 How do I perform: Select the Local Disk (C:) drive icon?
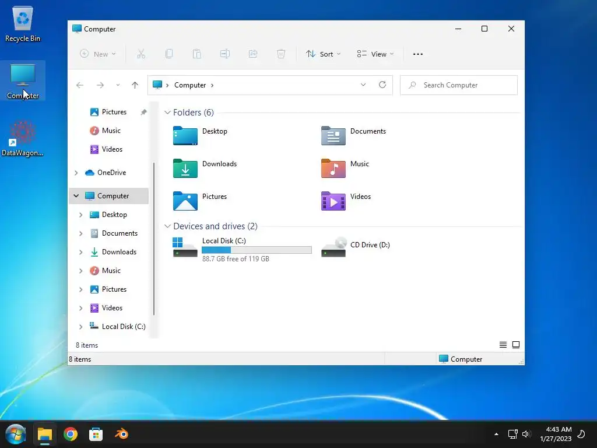[185, 247]
